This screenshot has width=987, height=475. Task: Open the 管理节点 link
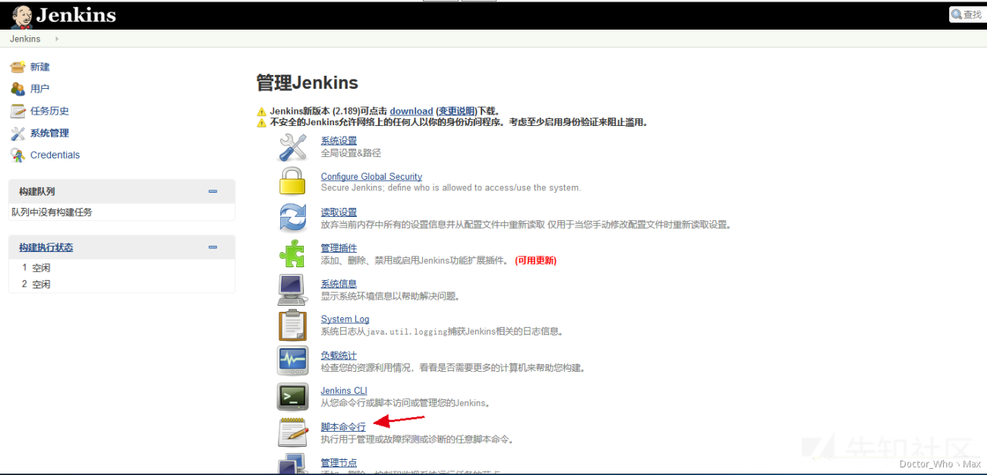[339, 463]
